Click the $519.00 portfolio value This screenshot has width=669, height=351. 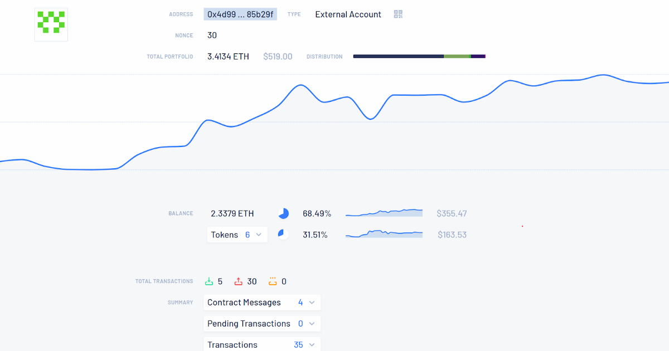[x=278, y=56]
